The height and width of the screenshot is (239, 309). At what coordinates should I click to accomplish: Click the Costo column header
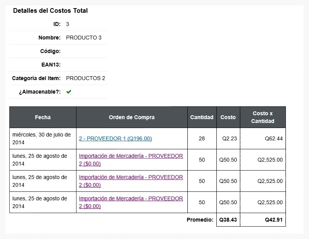coord(228,117)
